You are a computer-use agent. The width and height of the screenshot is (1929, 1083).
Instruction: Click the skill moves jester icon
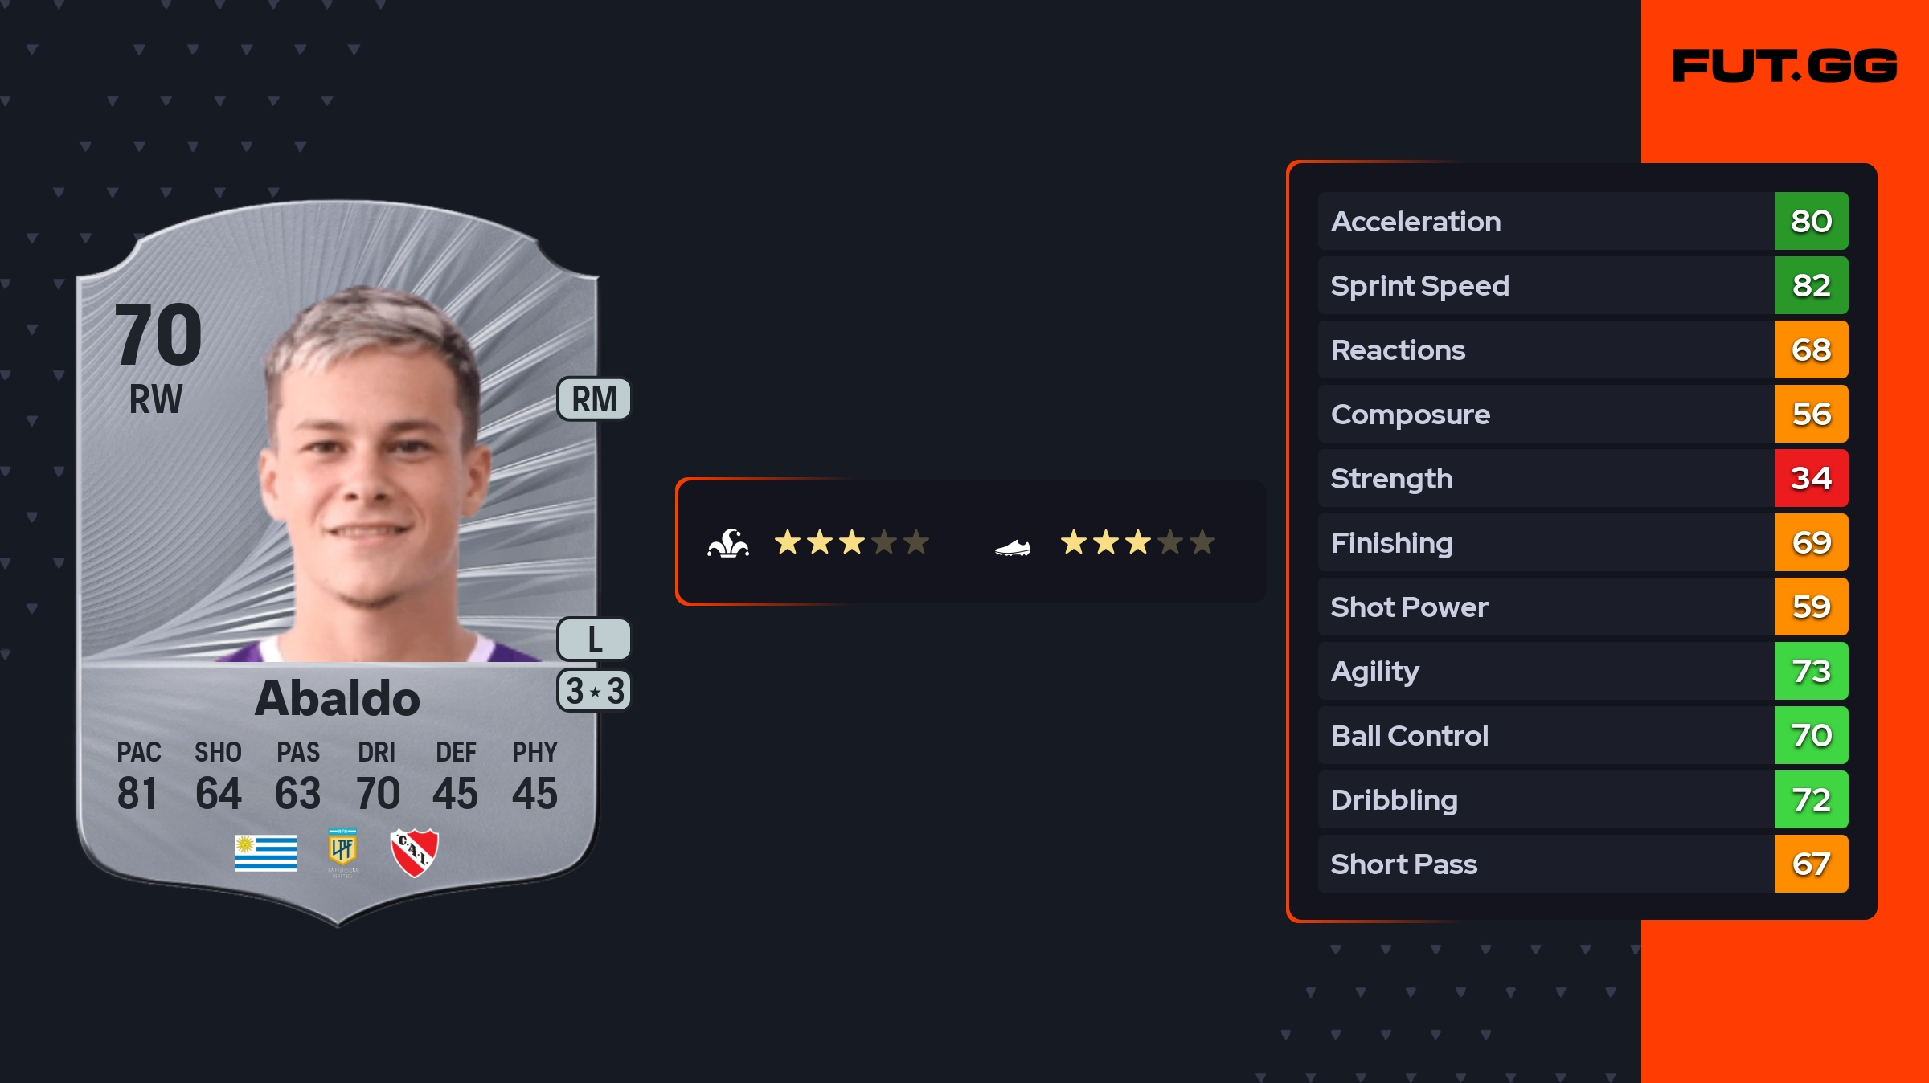pyautogui.click(x=728, y=543)
